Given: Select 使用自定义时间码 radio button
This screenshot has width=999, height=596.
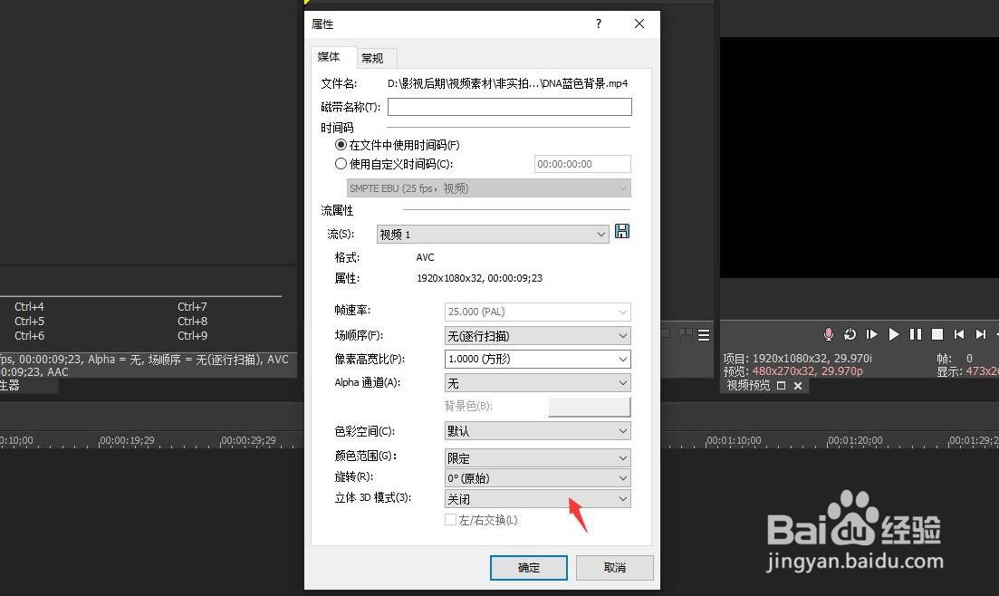Looking at the screenshot, I should click(341, 163).
